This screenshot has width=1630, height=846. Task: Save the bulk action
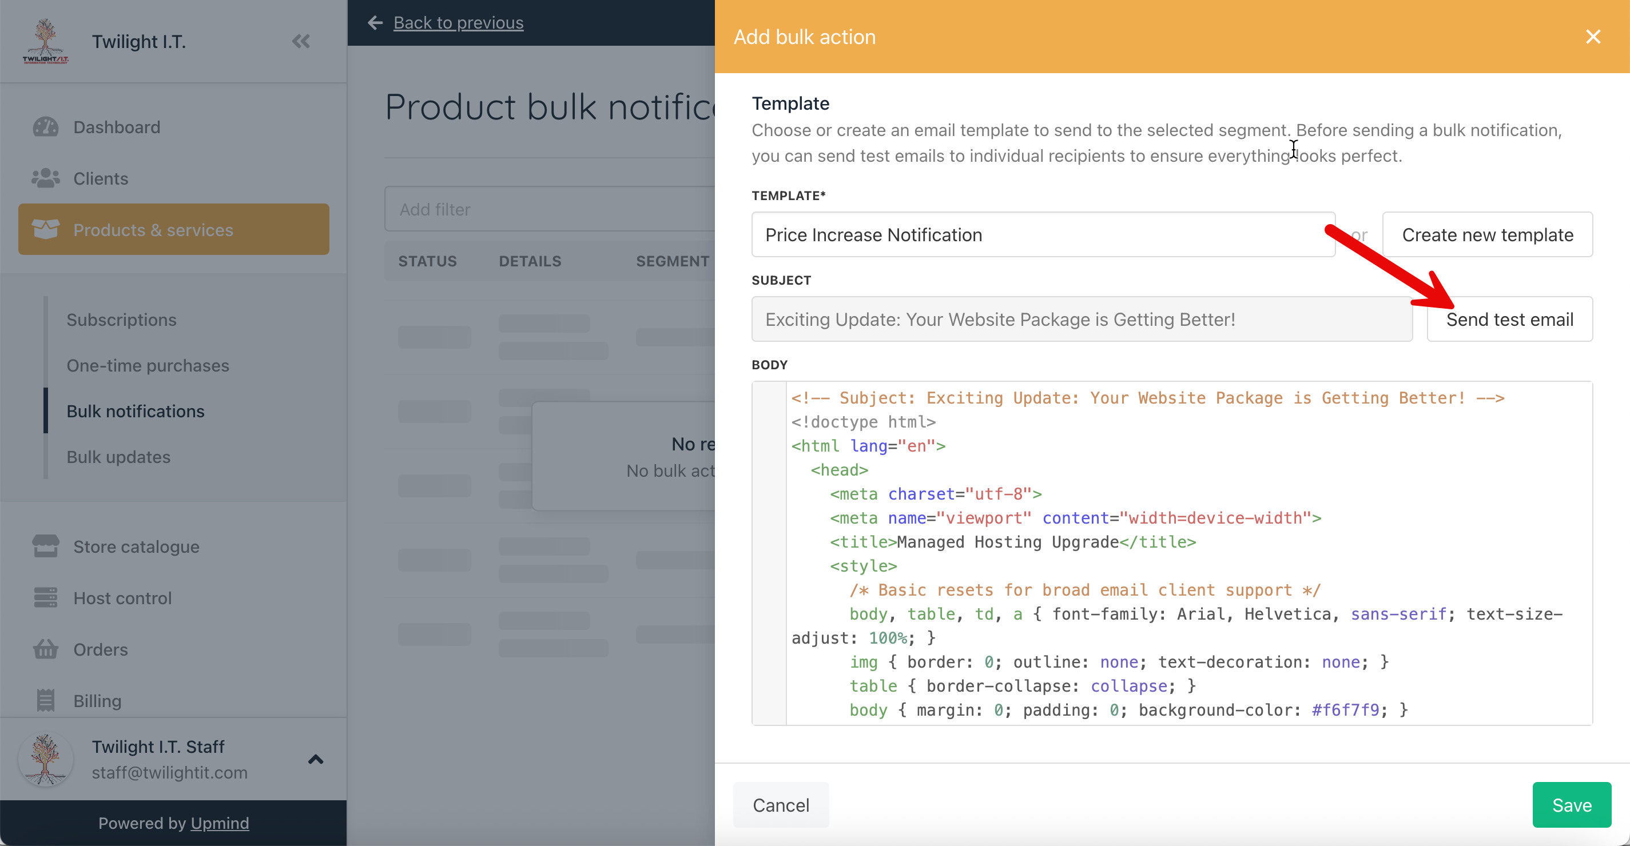tap(1572, 805)
